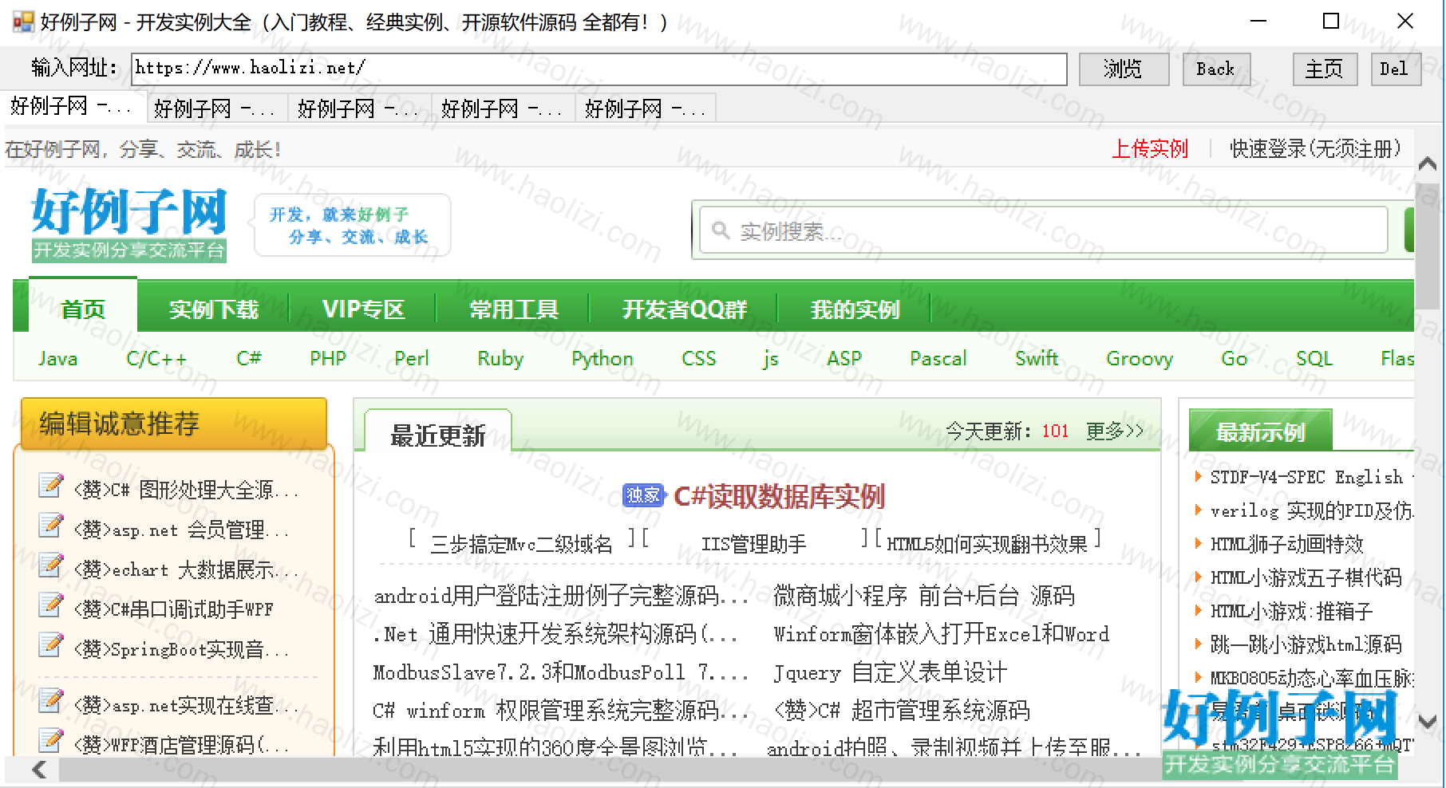Open the Pascal category link
Screen dimensions: 1446x788
pyautogui.click(x=938, y=359)
